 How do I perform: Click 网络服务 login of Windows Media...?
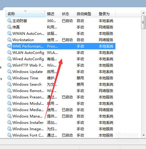tap(106, 110)
